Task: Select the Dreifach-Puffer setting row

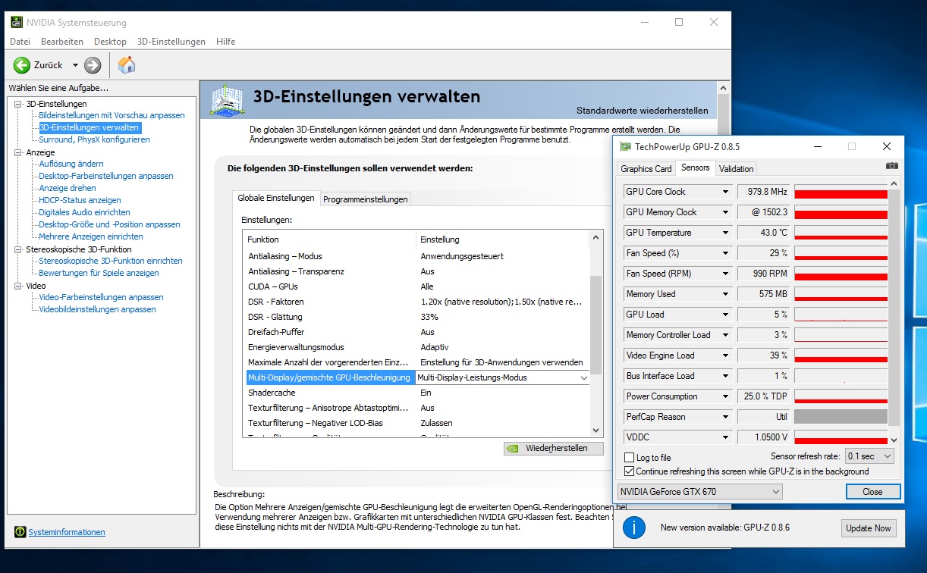Action: (416, 332)
